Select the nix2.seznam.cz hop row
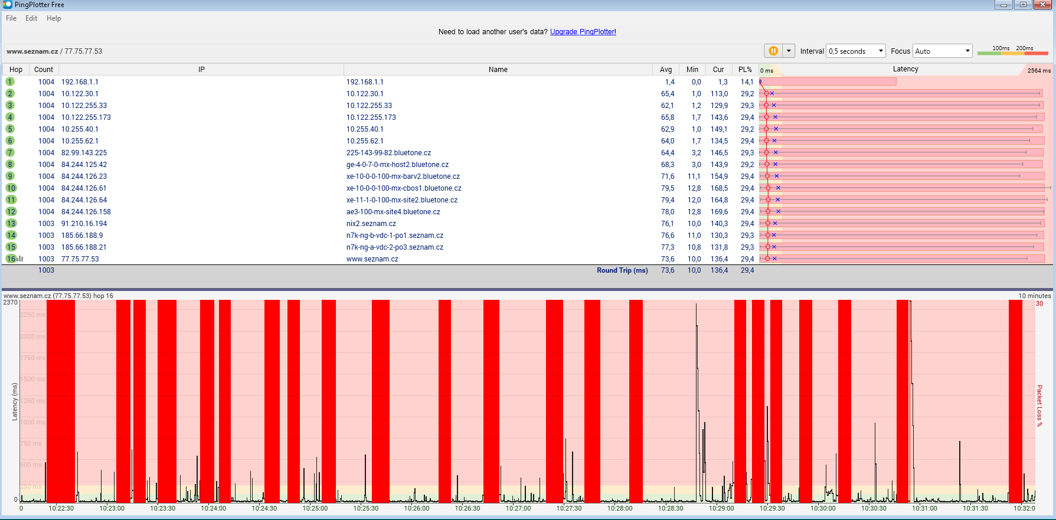Viewport: 1056px width, 520px height. (x=371, y=224)
